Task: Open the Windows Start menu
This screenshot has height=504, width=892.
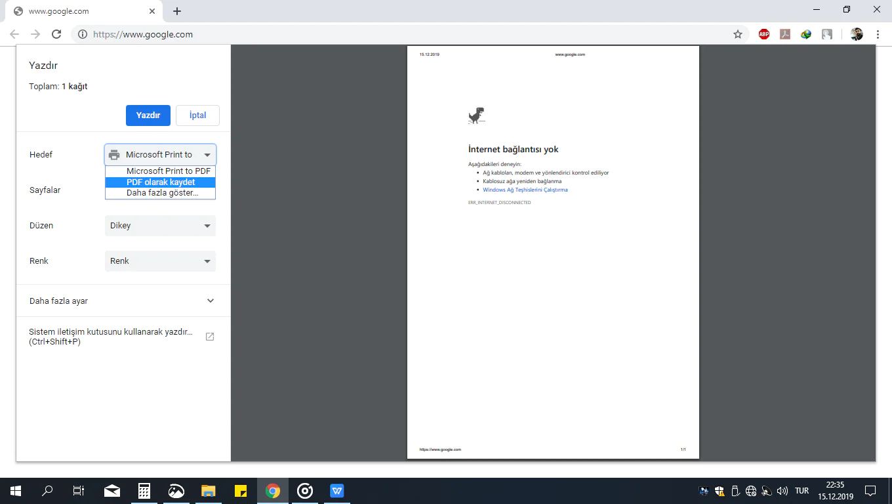Action: pos(16,491)
